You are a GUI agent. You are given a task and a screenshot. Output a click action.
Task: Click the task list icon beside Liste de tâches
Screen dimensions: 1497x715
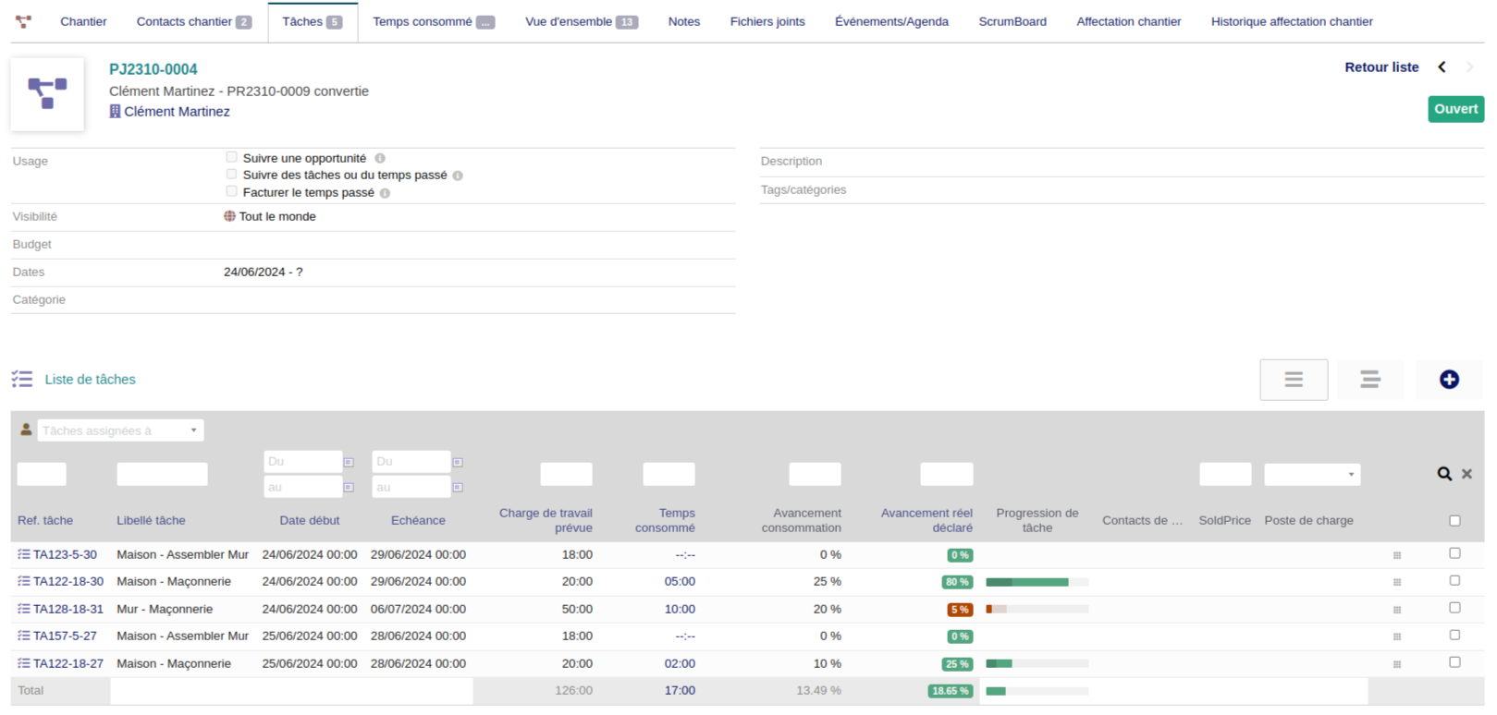[22, 379]
